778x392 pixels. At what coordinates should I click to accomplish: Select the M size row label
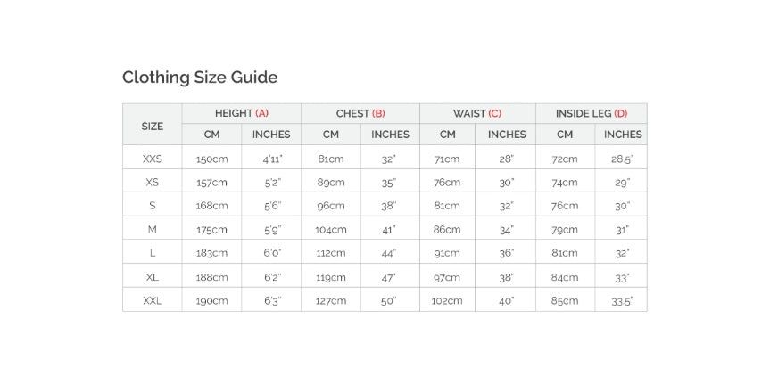pyautogui.click(x=153, y=230)
